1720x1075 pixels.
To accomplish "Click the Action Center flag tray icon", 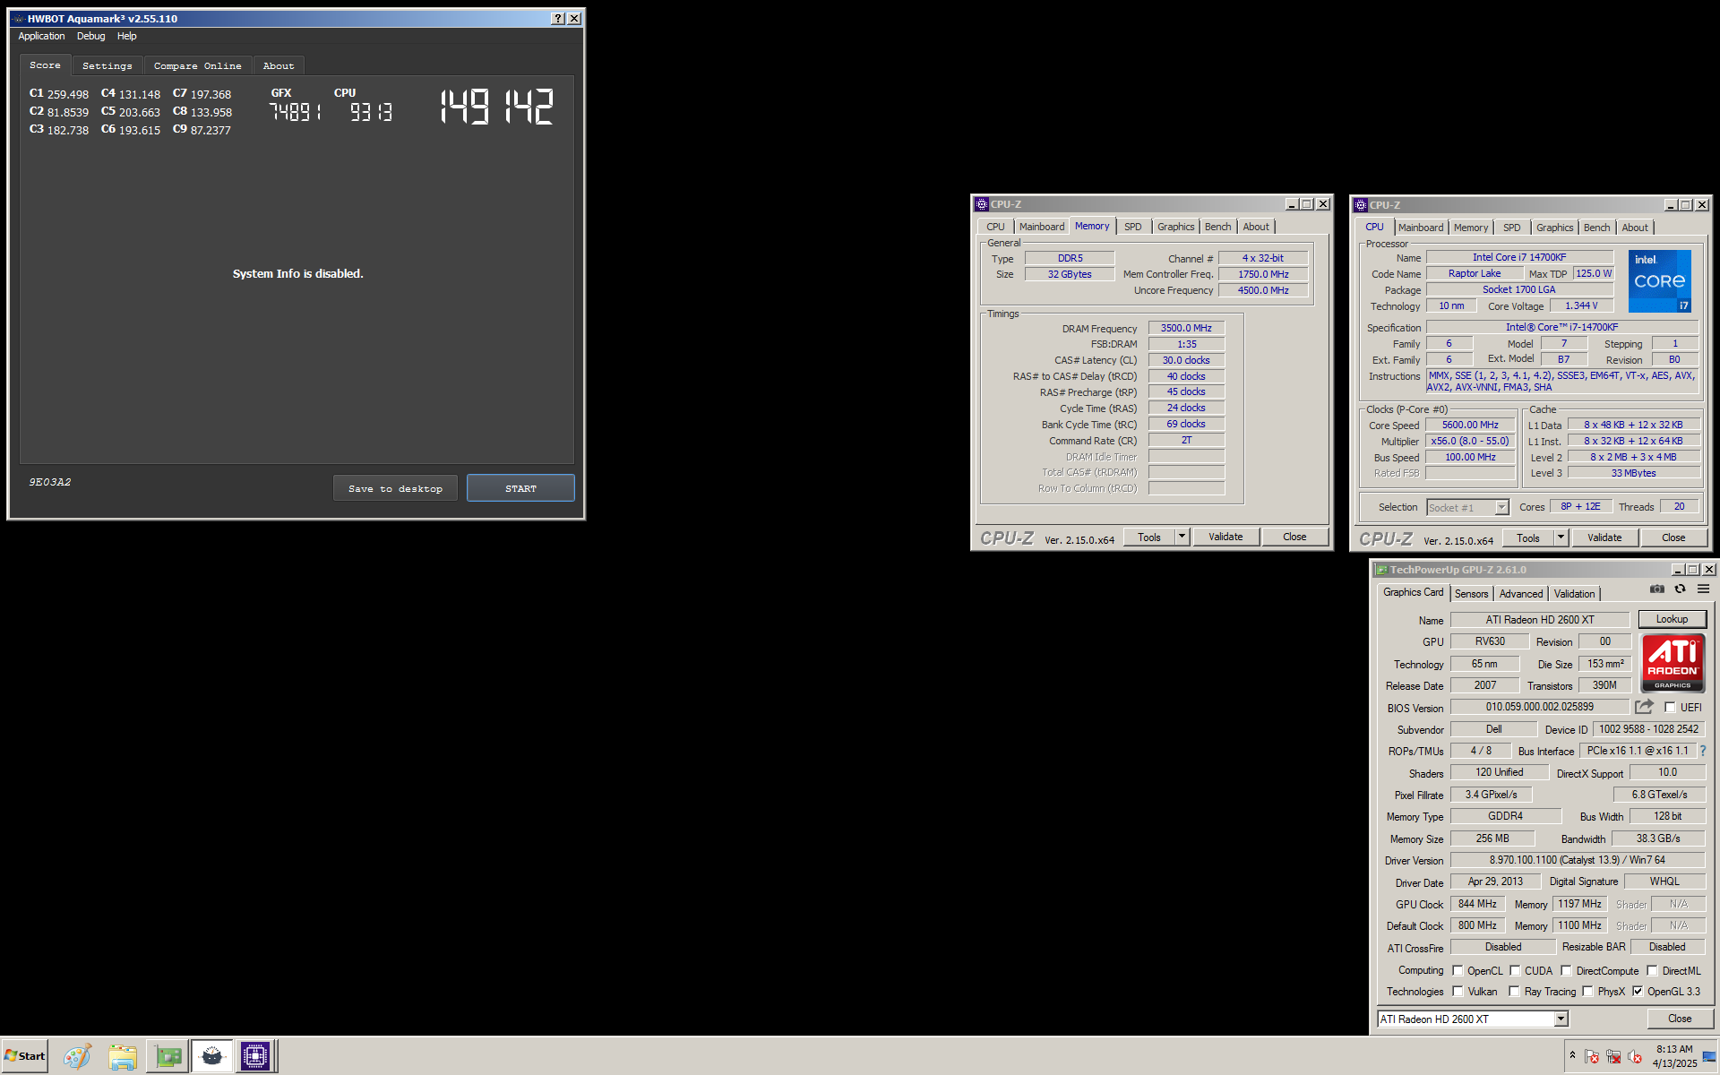I will pos(1592,1057).
